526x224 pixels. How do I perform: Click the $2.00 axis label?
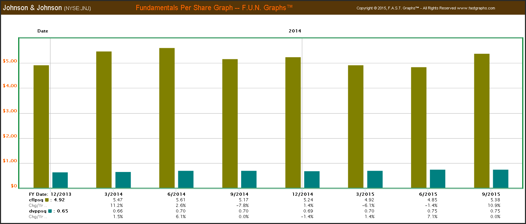click(x=10, y=136)
